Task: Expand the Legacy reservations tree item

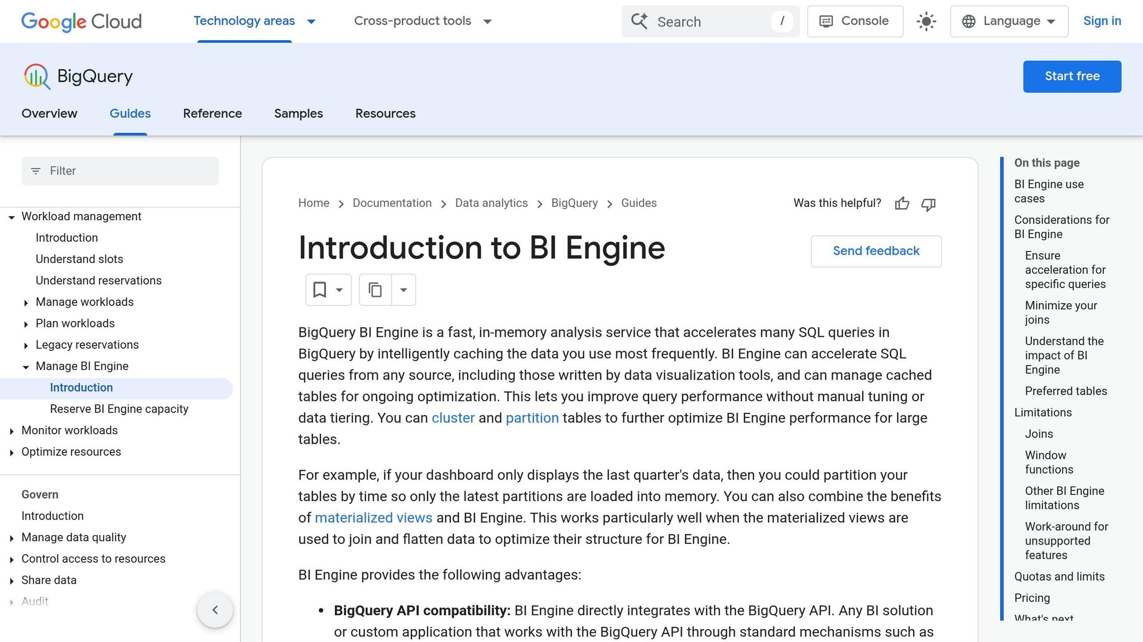Action: (26, 346)
